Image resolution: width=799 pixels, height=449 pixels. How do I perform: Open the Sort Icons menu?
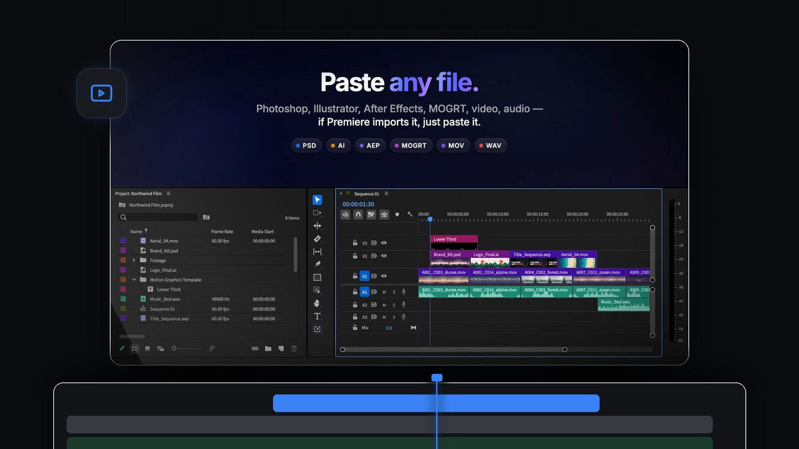pos(212,349)
